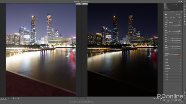Click the Exposure value input field

pos(179,31)
